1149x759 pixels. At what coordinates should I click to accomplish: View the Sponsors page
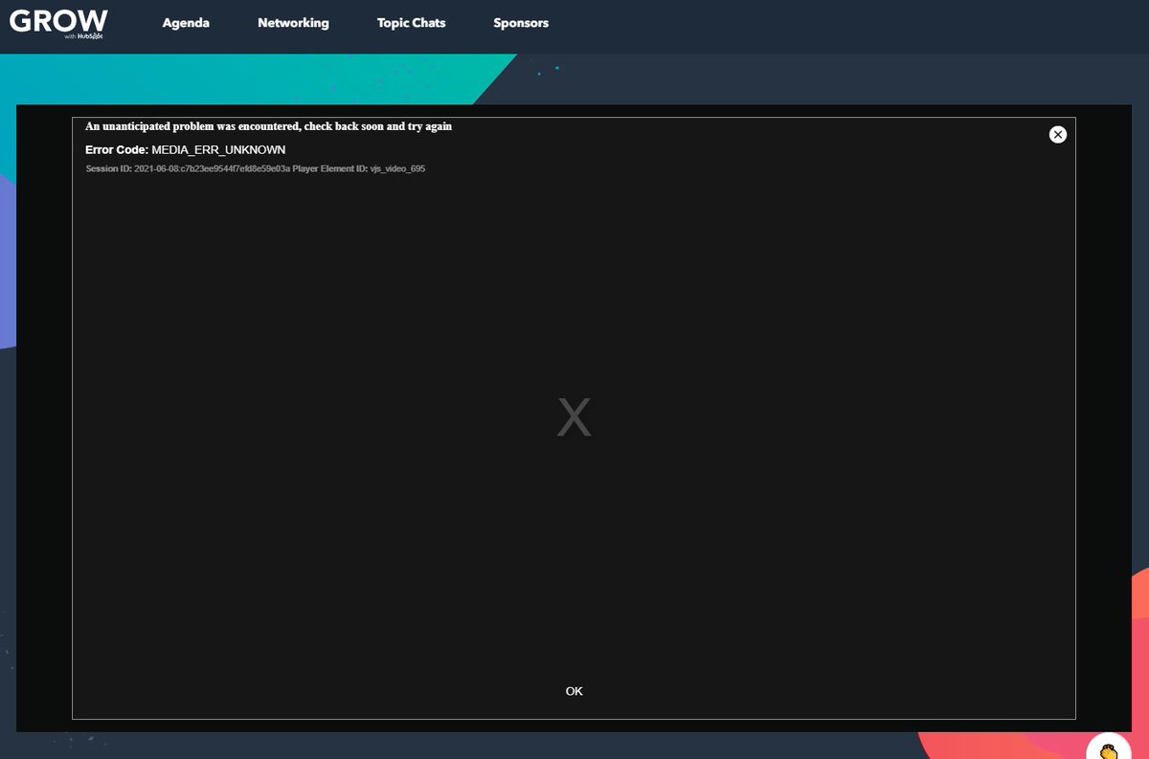click(521, 23)
